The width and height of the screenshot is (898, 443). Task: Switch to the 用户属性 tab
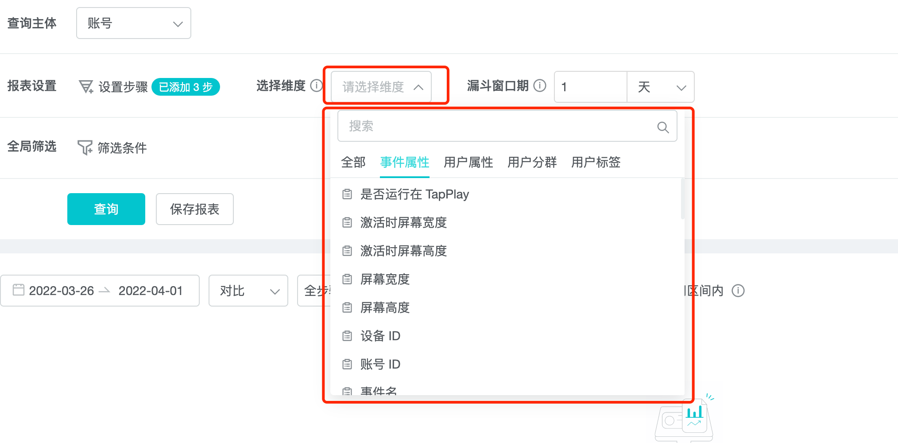pos(468,162)
